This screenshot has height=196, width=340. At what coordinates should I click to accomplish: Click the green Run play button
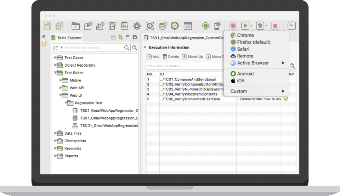pos(245,26)
